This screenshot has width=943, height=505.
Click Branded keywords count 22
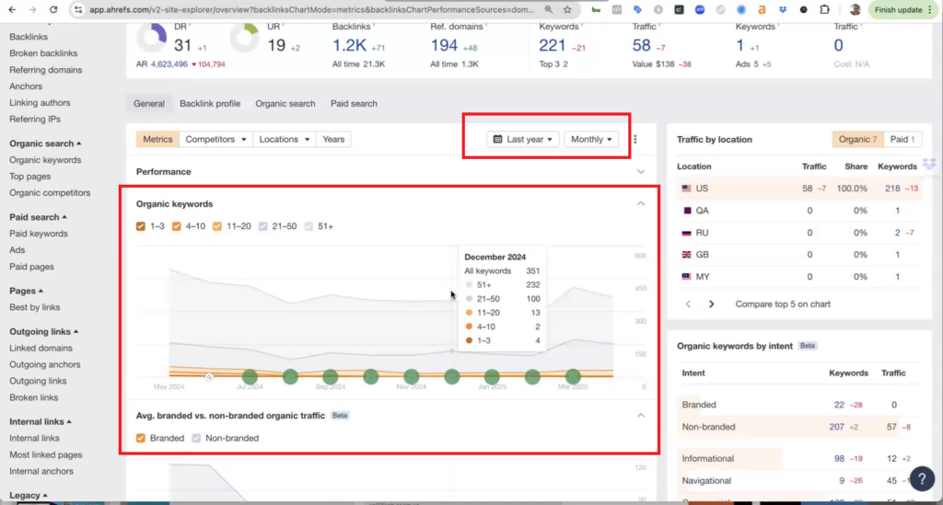[839, 405]
